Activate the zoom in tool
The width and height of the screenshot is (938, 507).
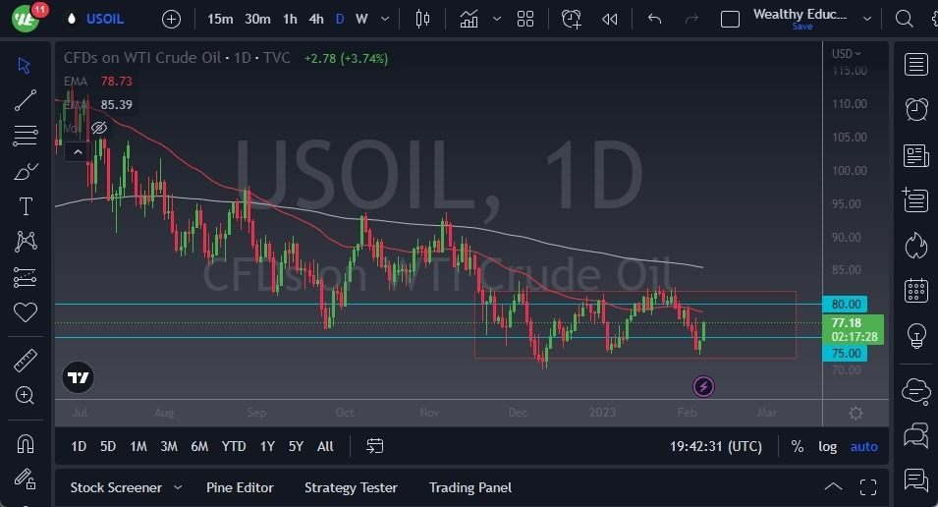point(26,395)
